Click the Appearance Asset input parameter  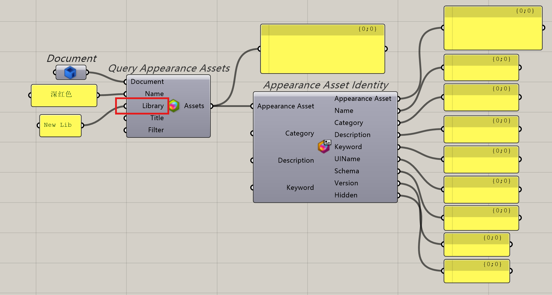tap(285, 106)
